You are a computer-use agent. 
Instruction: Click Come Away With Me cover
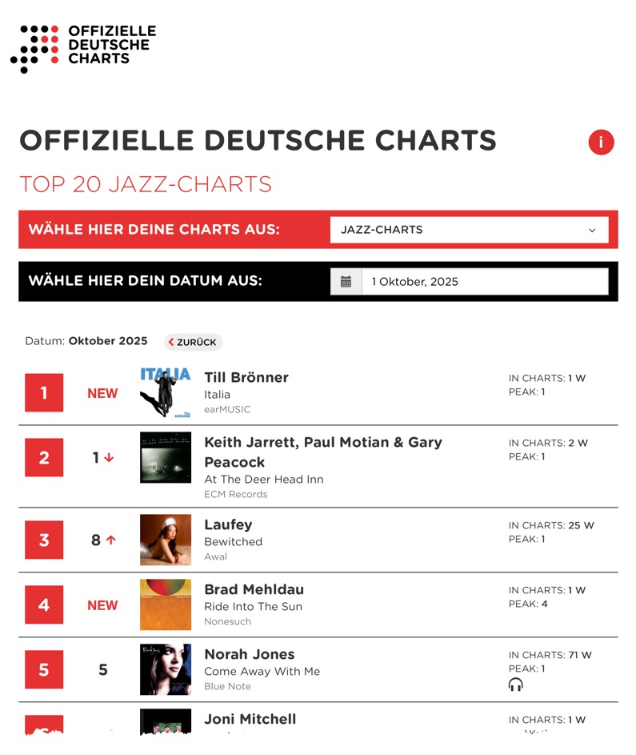[x=166, y=670]
